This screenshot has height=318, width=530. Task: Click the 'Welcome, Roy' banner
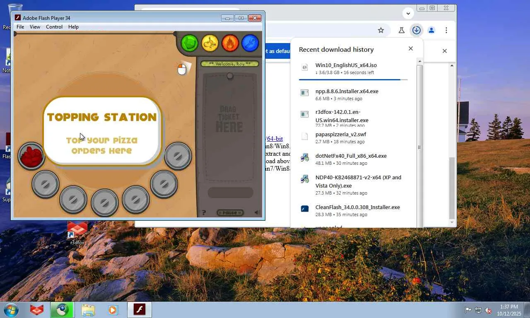(x=230, y=64)
